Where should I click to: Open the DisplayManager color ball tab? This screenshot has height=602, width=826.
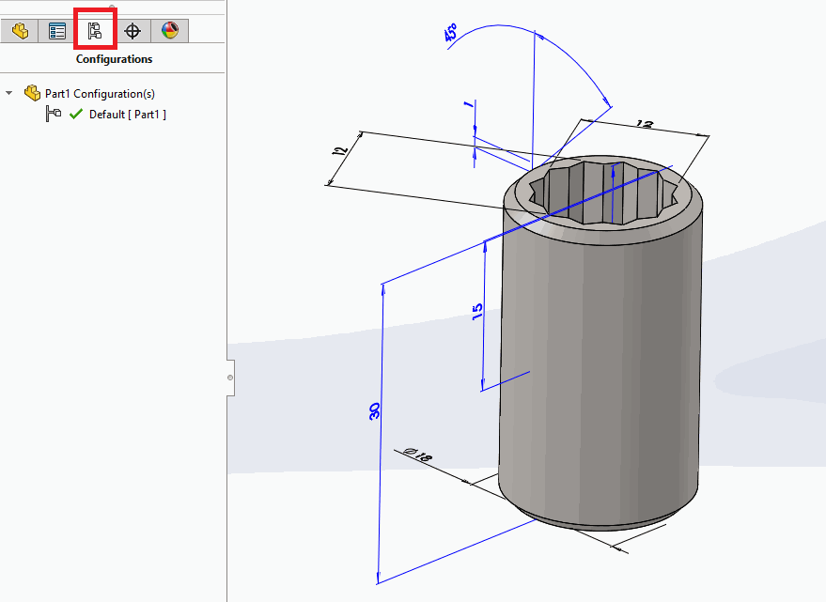tap(169, 31)
